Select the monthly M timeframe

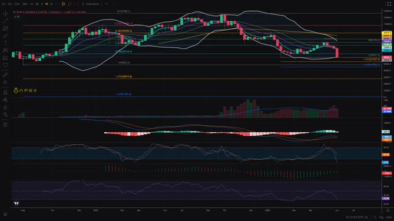51,4
